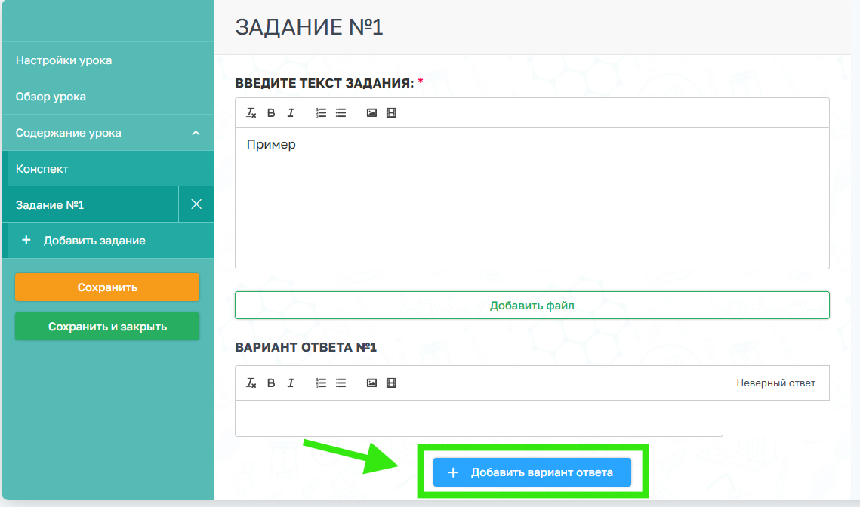The image size is (860, 507).
Task: Open Обзор урока in the sidebar
Action: [107, 97]
